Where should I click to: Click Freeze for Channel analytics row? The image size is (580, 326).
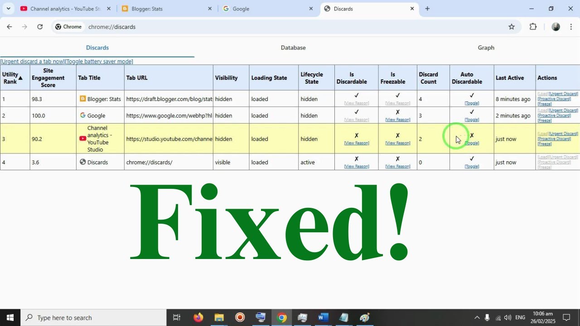point(544,144)
